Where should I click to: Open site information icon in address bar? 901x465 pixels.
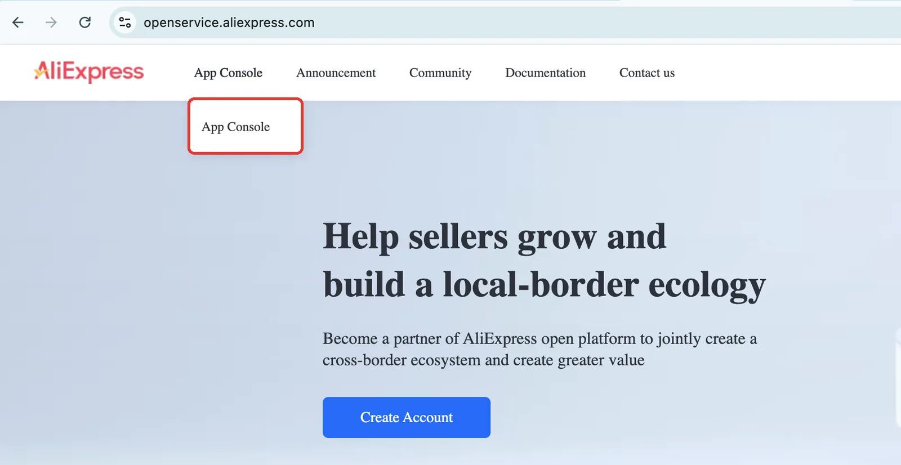pyautogui.click(x=125, y=23)
